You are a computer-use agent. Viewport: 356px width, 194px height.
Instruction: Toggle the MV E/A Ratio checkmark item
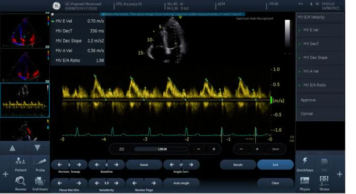[x=320, y=85]
